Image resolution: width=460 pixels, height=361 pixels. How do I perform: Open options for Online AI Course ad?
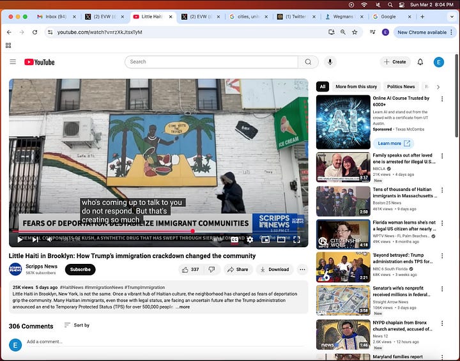coord(442,99)
